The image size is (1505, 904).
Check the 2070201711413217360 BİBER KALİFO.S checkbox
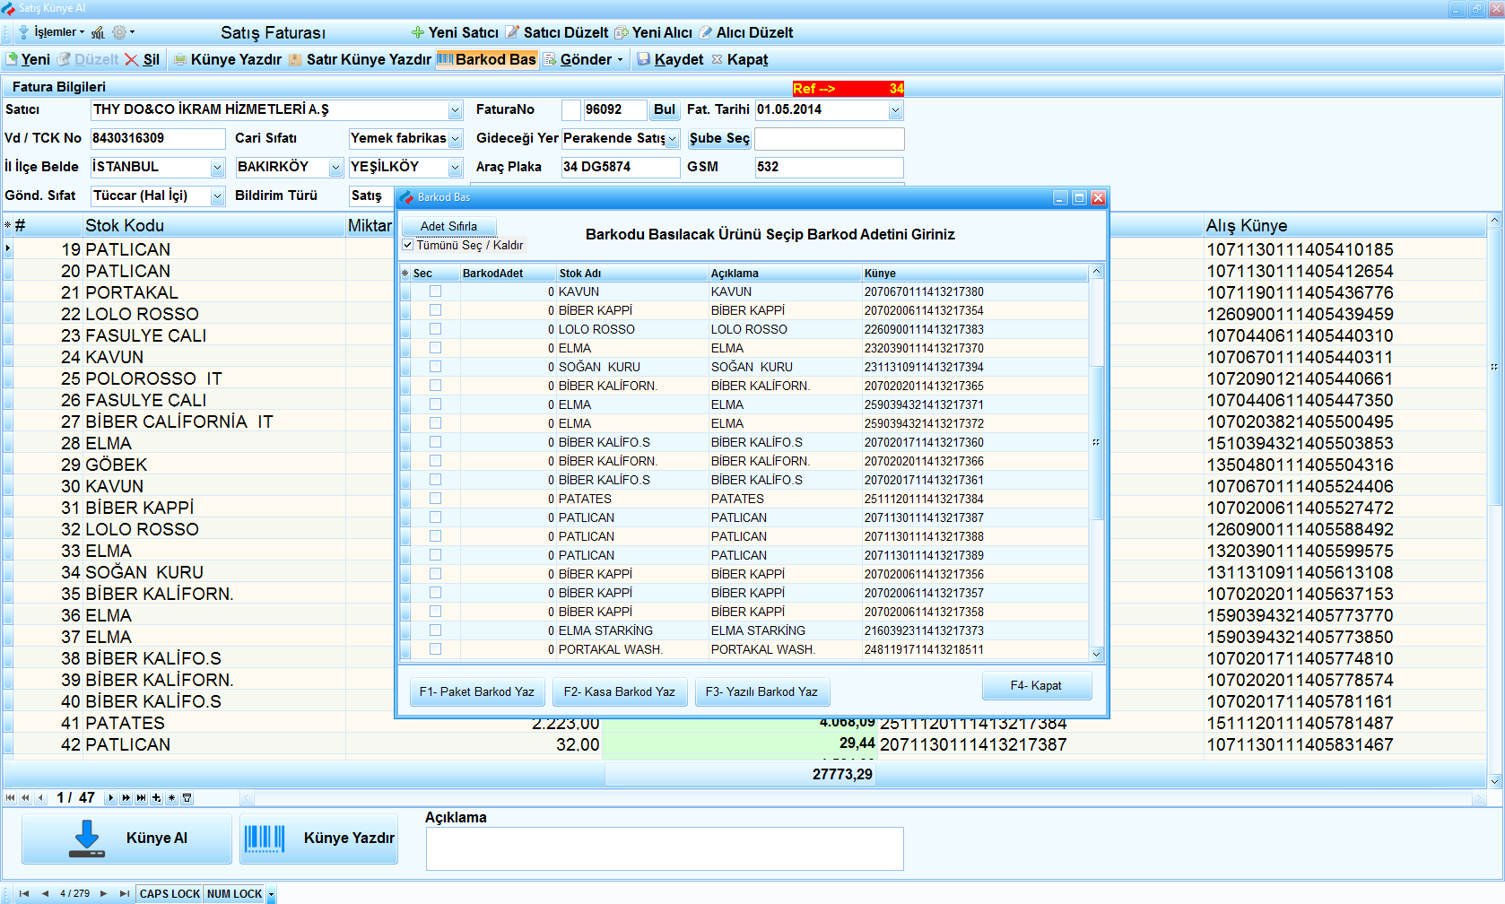point(435,441)
